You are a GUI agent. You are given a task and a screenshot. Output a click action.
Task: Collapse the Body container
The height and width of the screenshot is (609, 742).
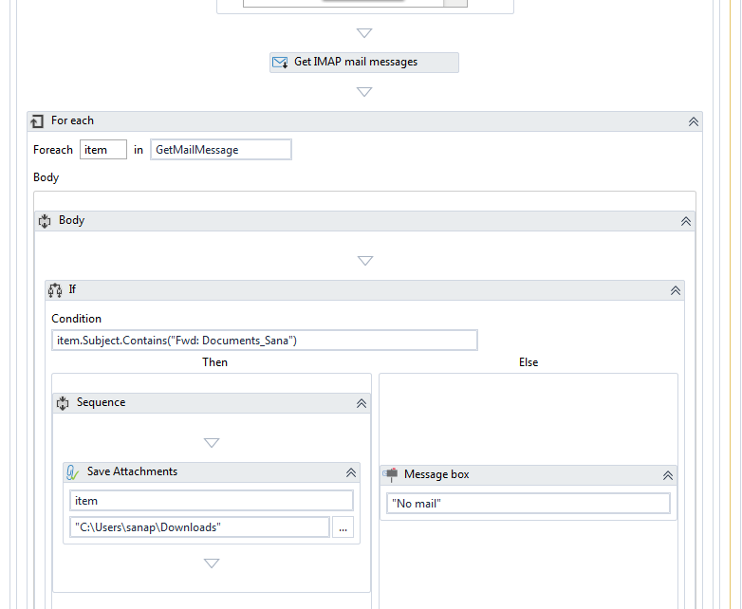click(686, 220)
